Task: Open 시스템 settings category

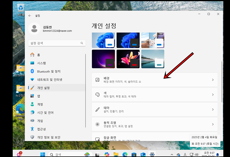Action: [x=57, y=63]
